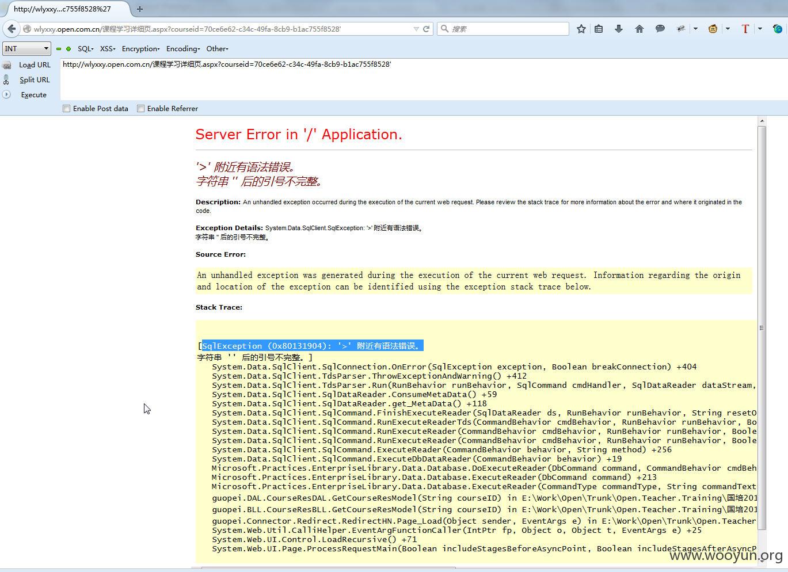Click the Execute play icon
This screenshot has height=572, width=788.
pos(6,94)
